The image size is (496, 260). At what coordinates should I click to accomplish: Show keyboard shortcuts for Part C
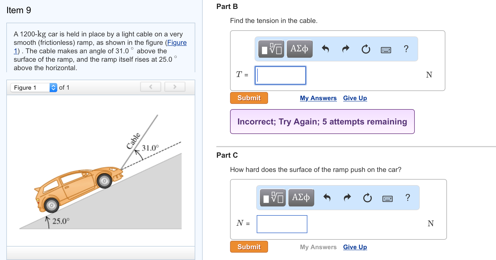(x=388, y=198)
